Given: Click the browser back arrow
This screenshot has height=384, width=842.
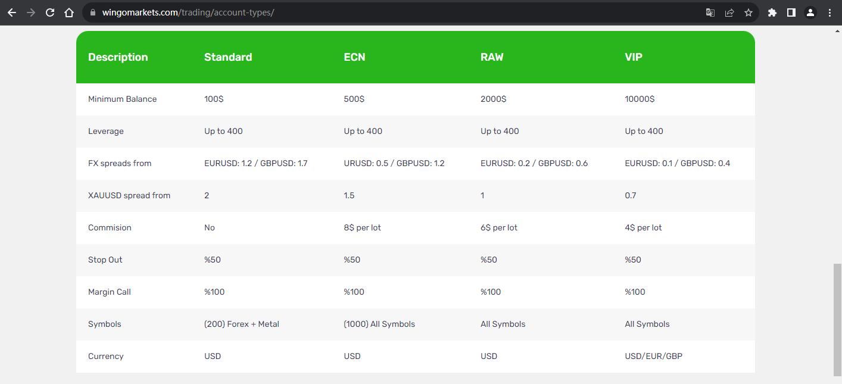Looking at the screenshot, I should [x=12, y=13].
